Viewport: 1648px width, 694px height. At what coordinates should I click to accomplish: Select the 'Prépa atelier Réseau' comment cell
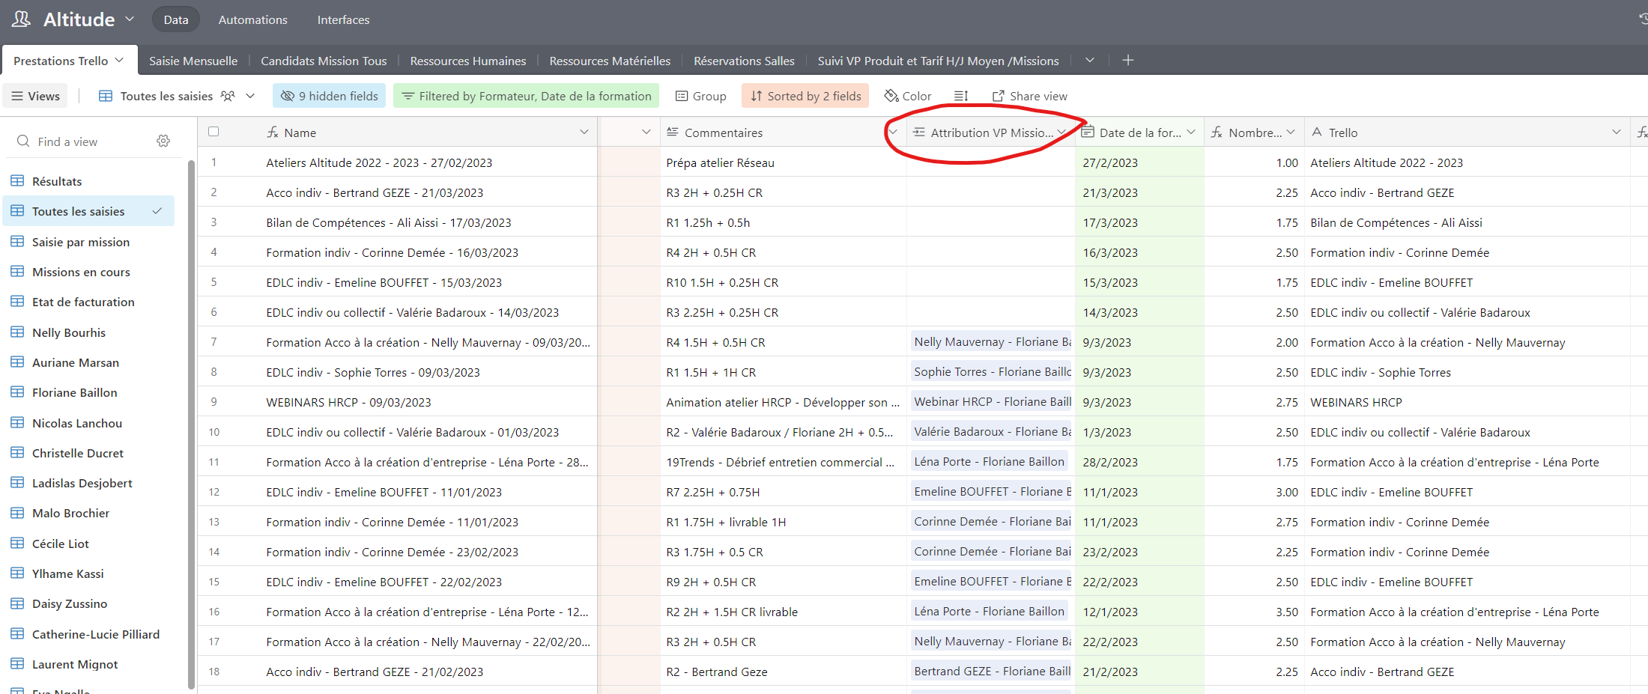pyautogui.click(x=784, y=162)
